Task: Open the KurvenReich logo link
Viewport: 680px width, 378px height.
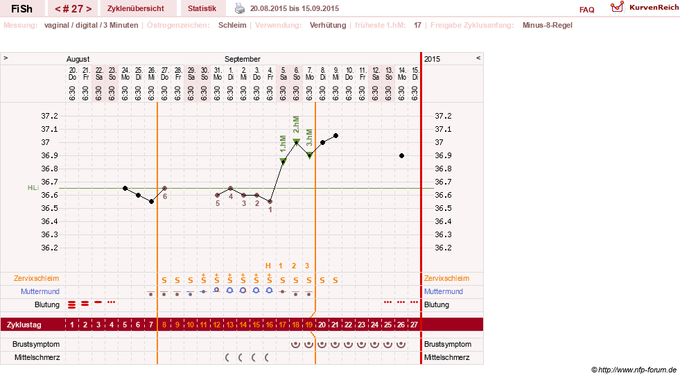Action: [645, 8]
